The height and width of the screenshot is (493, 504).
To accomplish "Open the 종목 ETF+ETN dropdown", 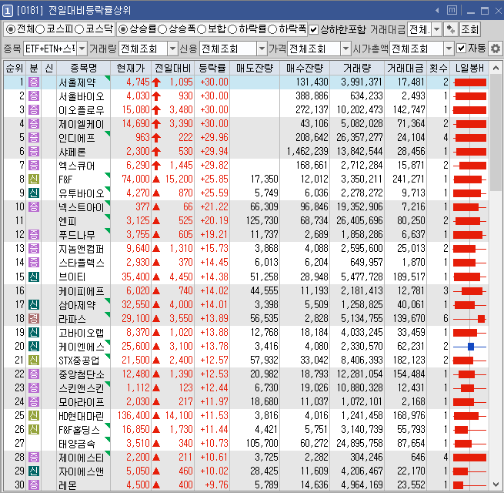I will 82,49.
